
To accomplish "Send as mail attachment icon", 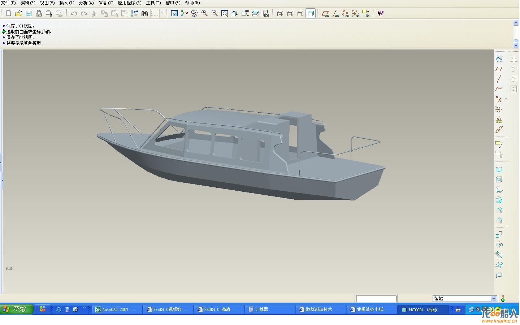I will click(49, 13).
